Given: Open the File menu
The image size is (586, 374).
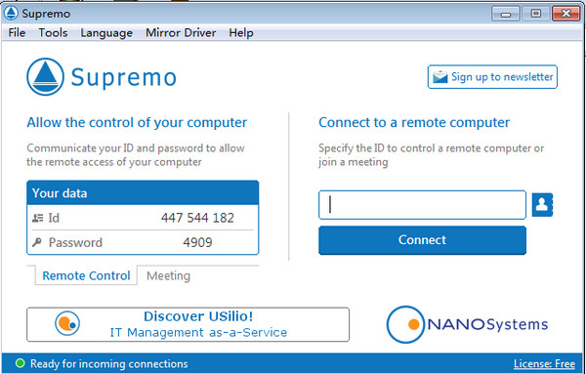Looking at the screenshot, I should click(17, 33).
